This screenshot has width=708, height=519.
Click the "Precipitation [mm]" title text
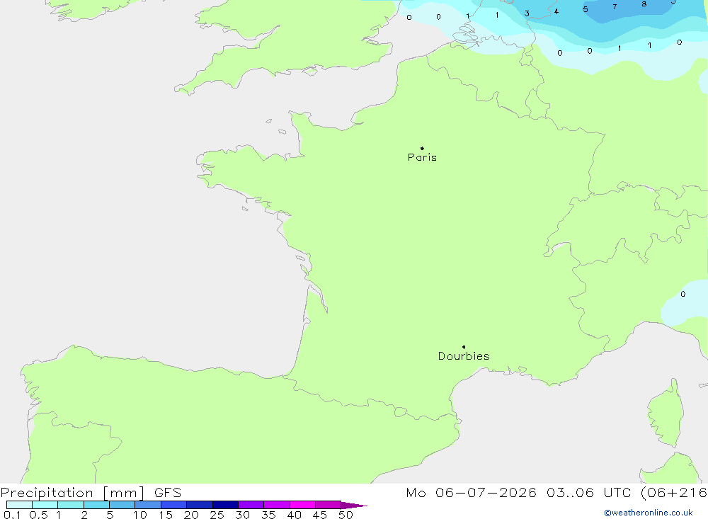tap(72, 493)
